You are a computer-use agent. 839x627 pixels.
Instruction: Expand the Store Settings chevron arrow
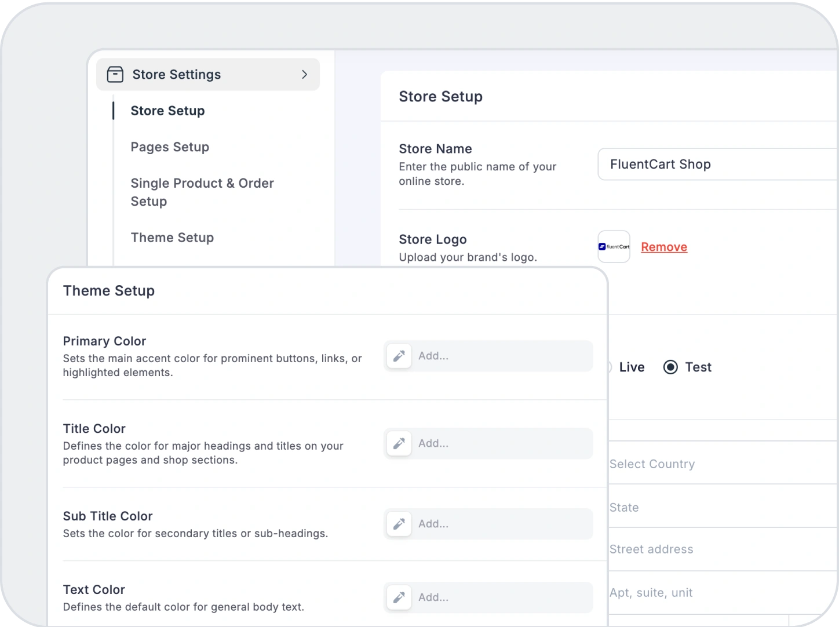point(304,74)
